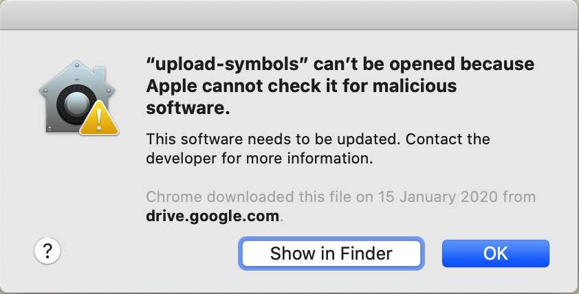Click the word "developer" in the body message
Image resolution: width=579 pixels, height=294 pixels.
coord(182,159)
